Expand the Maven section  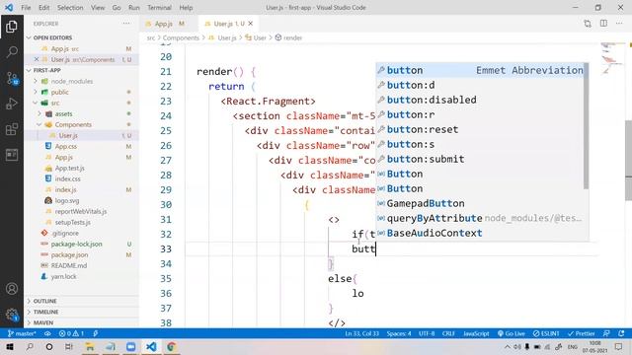coord(43,322)
